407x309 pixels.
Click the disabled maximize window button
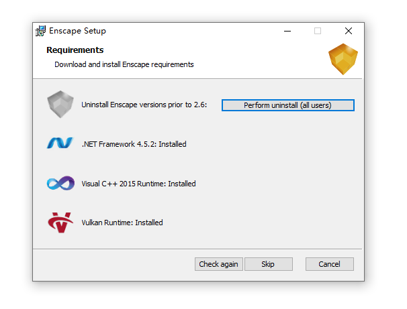tap(318, 31)
